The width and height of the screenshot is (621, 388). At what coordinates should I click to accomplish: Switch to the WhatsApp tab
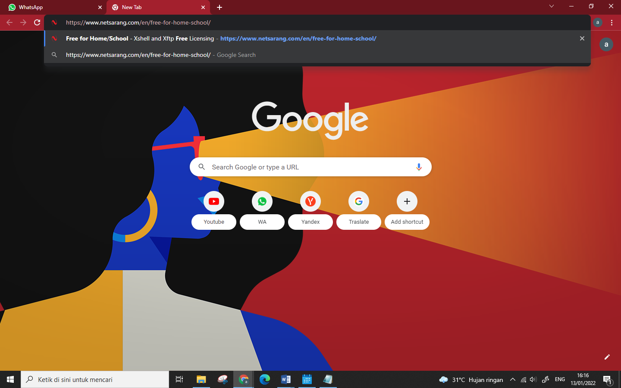pyautogui.click(x=53, y=7)
